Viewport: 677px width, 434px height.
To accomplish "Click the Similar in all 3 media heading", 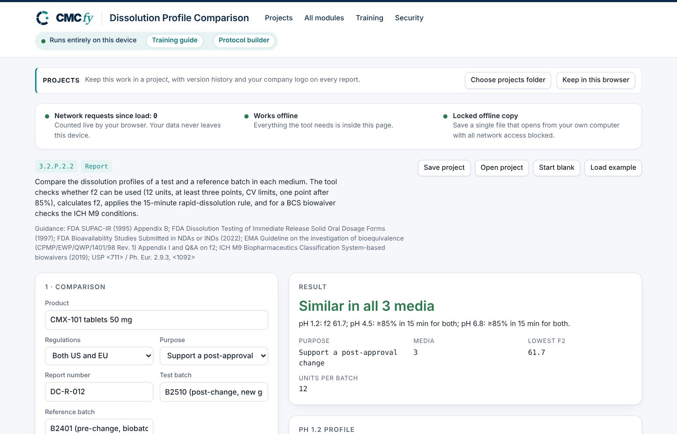I will (366, 306).
